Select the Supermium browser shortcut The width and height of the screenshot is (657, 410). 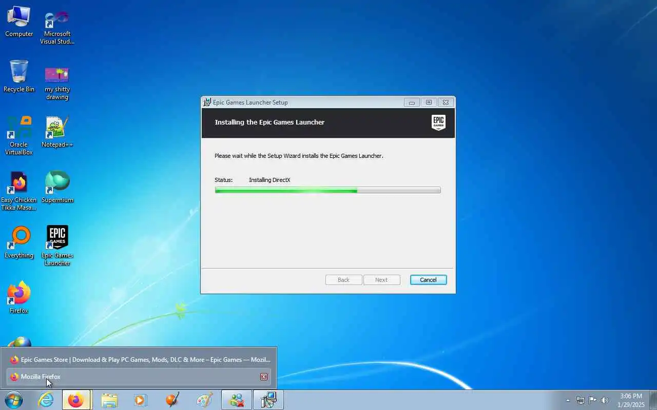[57, 187]
